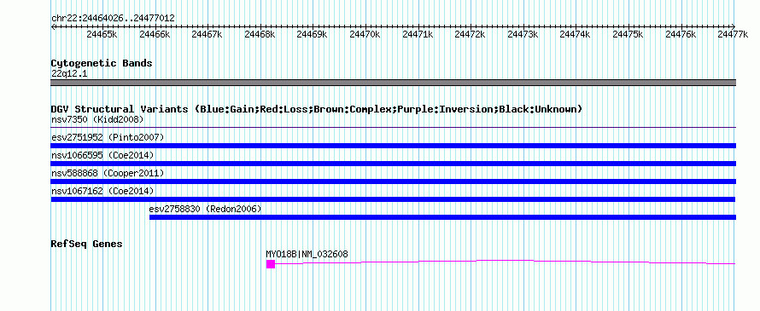Image resolution: width=760 pixels, height=311 pixels.
Task: Click the 24470k ruler position
Action: click(x=365, y=34)
